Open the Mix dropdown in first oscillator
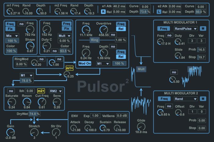 (x=12, y=36)
